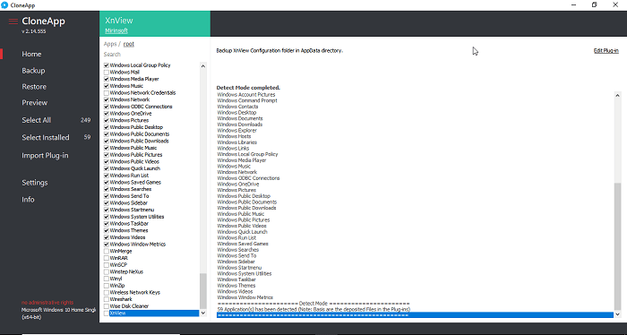
Task: Click log panel scroll-down arrow
Action: coord(617,314)
